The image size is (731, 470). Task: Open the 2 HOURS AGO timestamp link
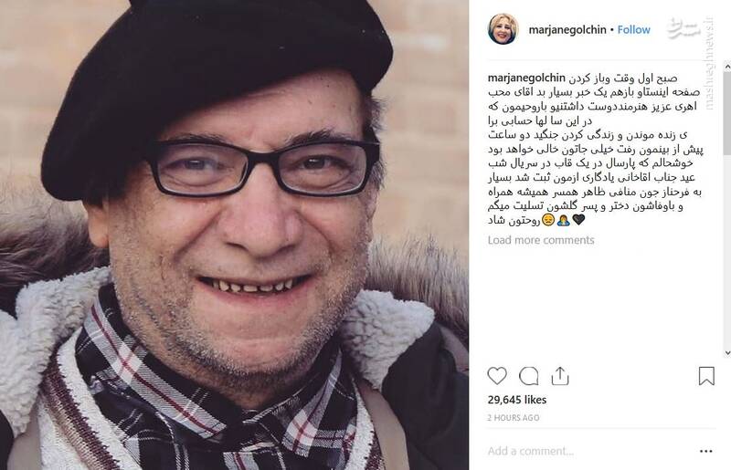click(514, 418)
